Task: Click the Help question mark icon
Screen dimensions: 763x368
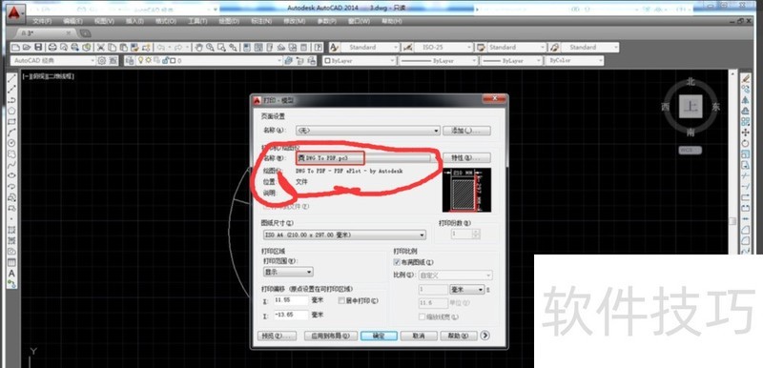Action: click(319, 47)
